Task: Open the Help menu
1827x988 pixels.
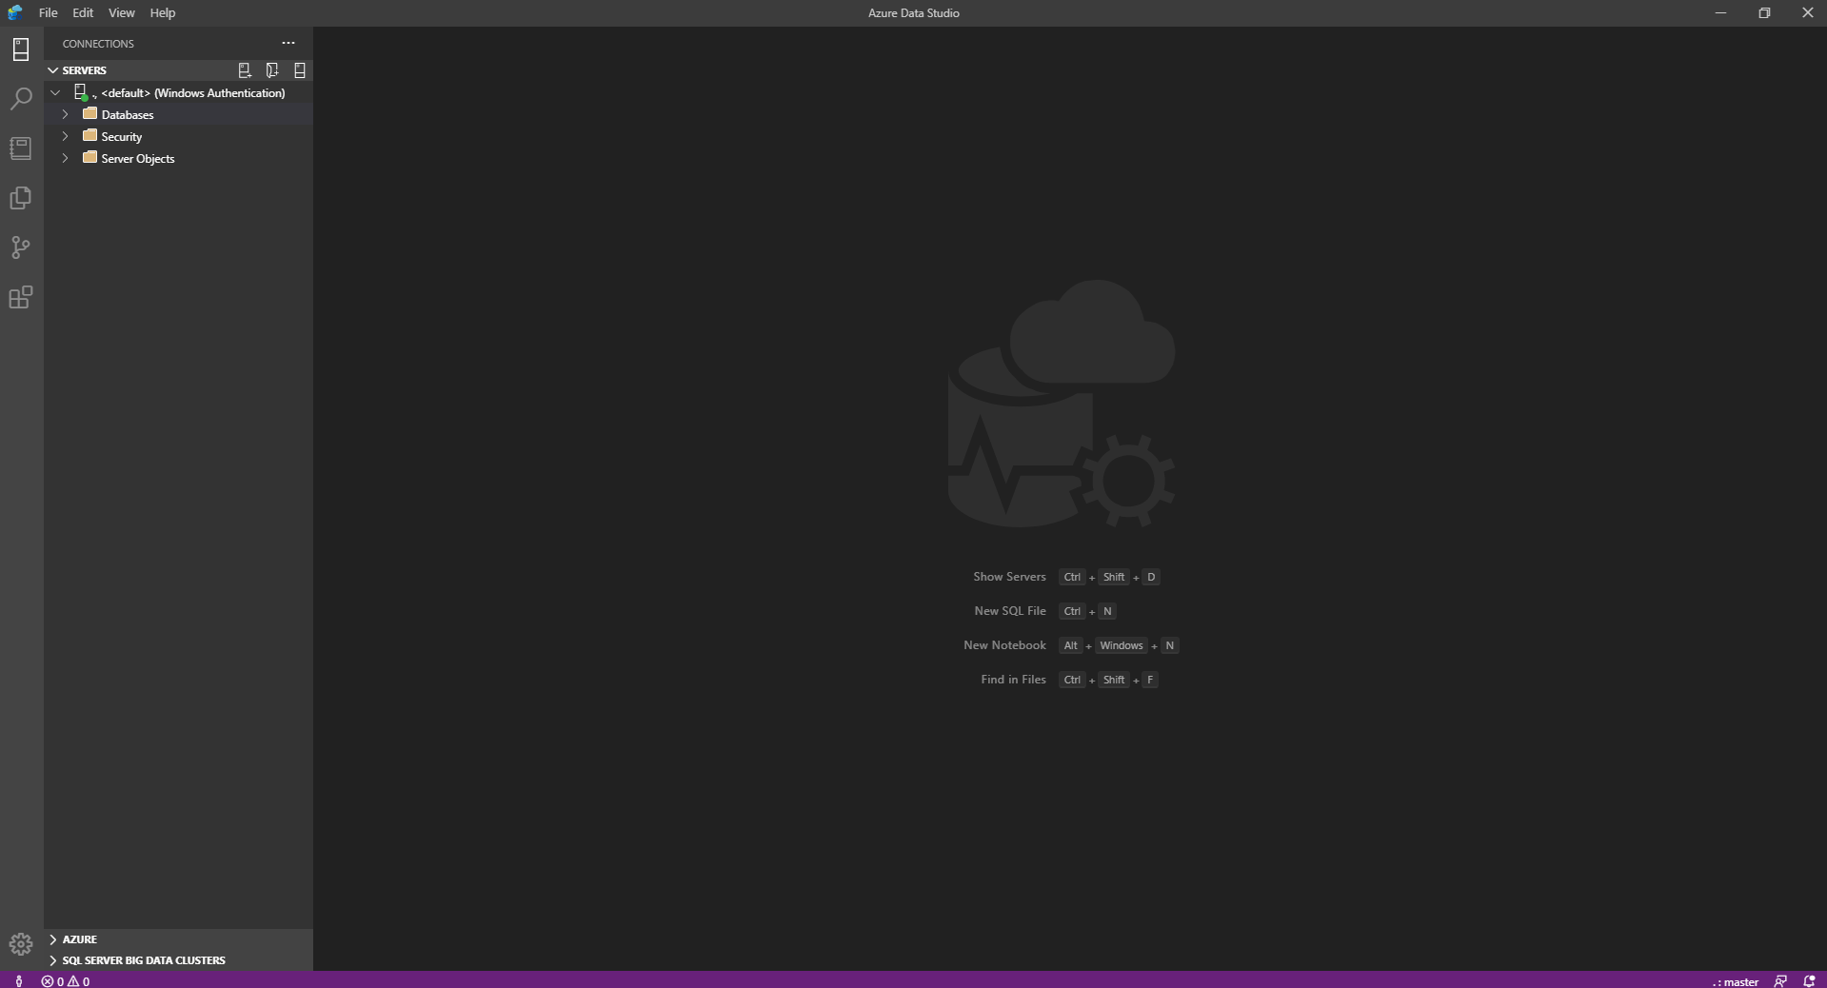Action: [163, 12]
